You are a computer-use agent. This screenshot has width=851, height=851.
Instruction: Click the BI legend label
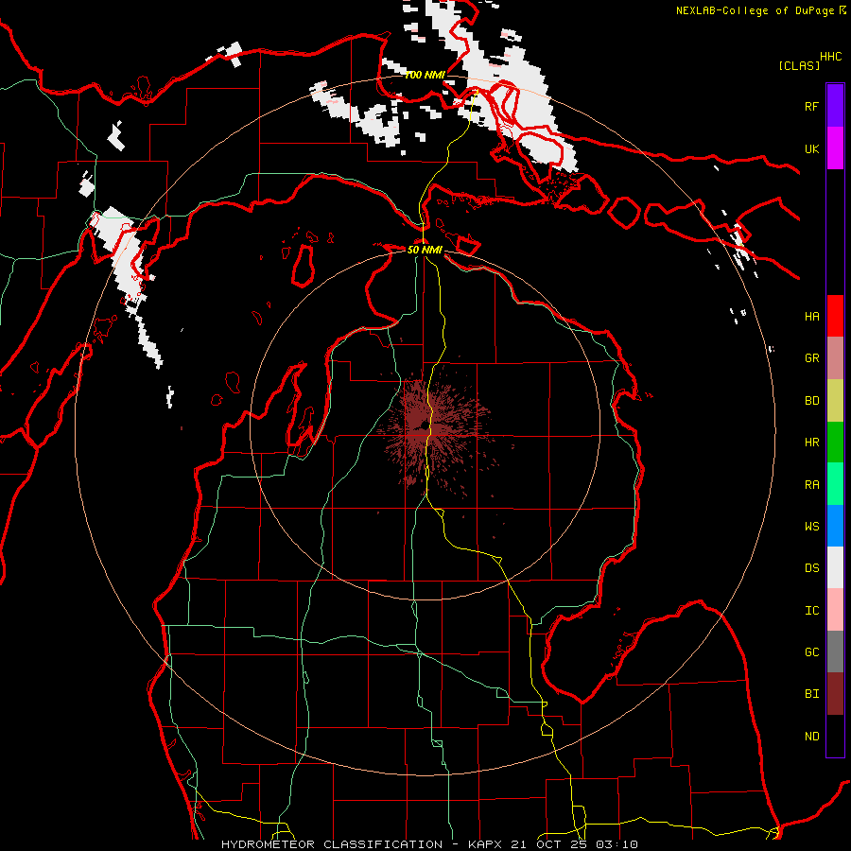tap(811, 694)
